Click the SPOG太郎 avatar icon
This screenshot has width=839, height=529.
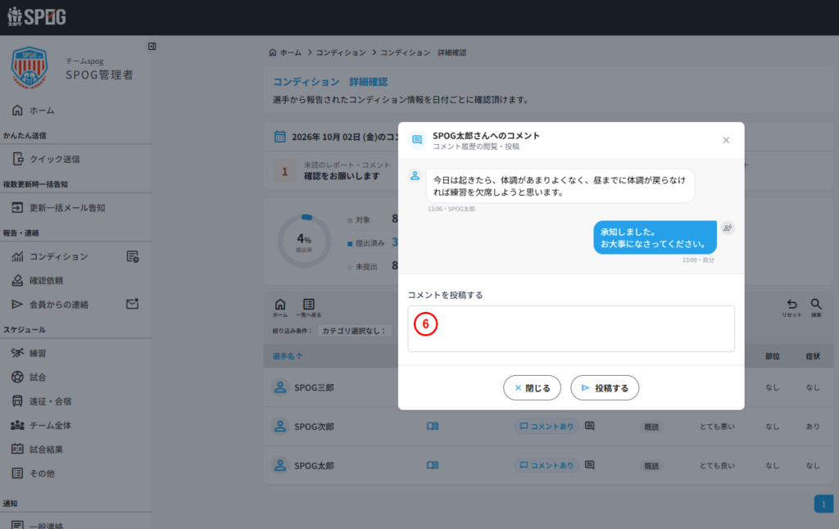(x=280, y=465)
